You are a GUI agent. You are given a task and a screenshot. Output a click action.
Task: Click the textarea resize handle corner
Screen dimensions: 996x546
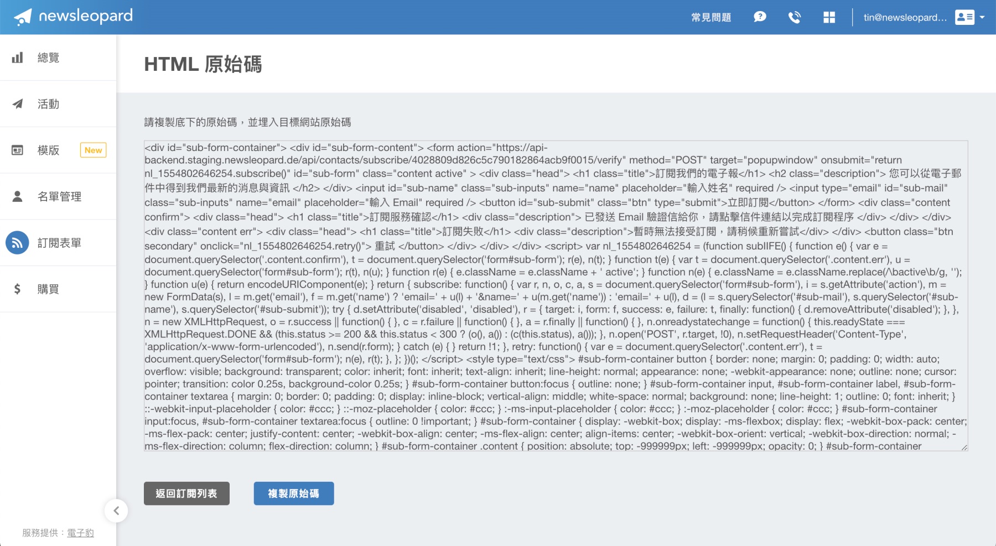point(964,448)
